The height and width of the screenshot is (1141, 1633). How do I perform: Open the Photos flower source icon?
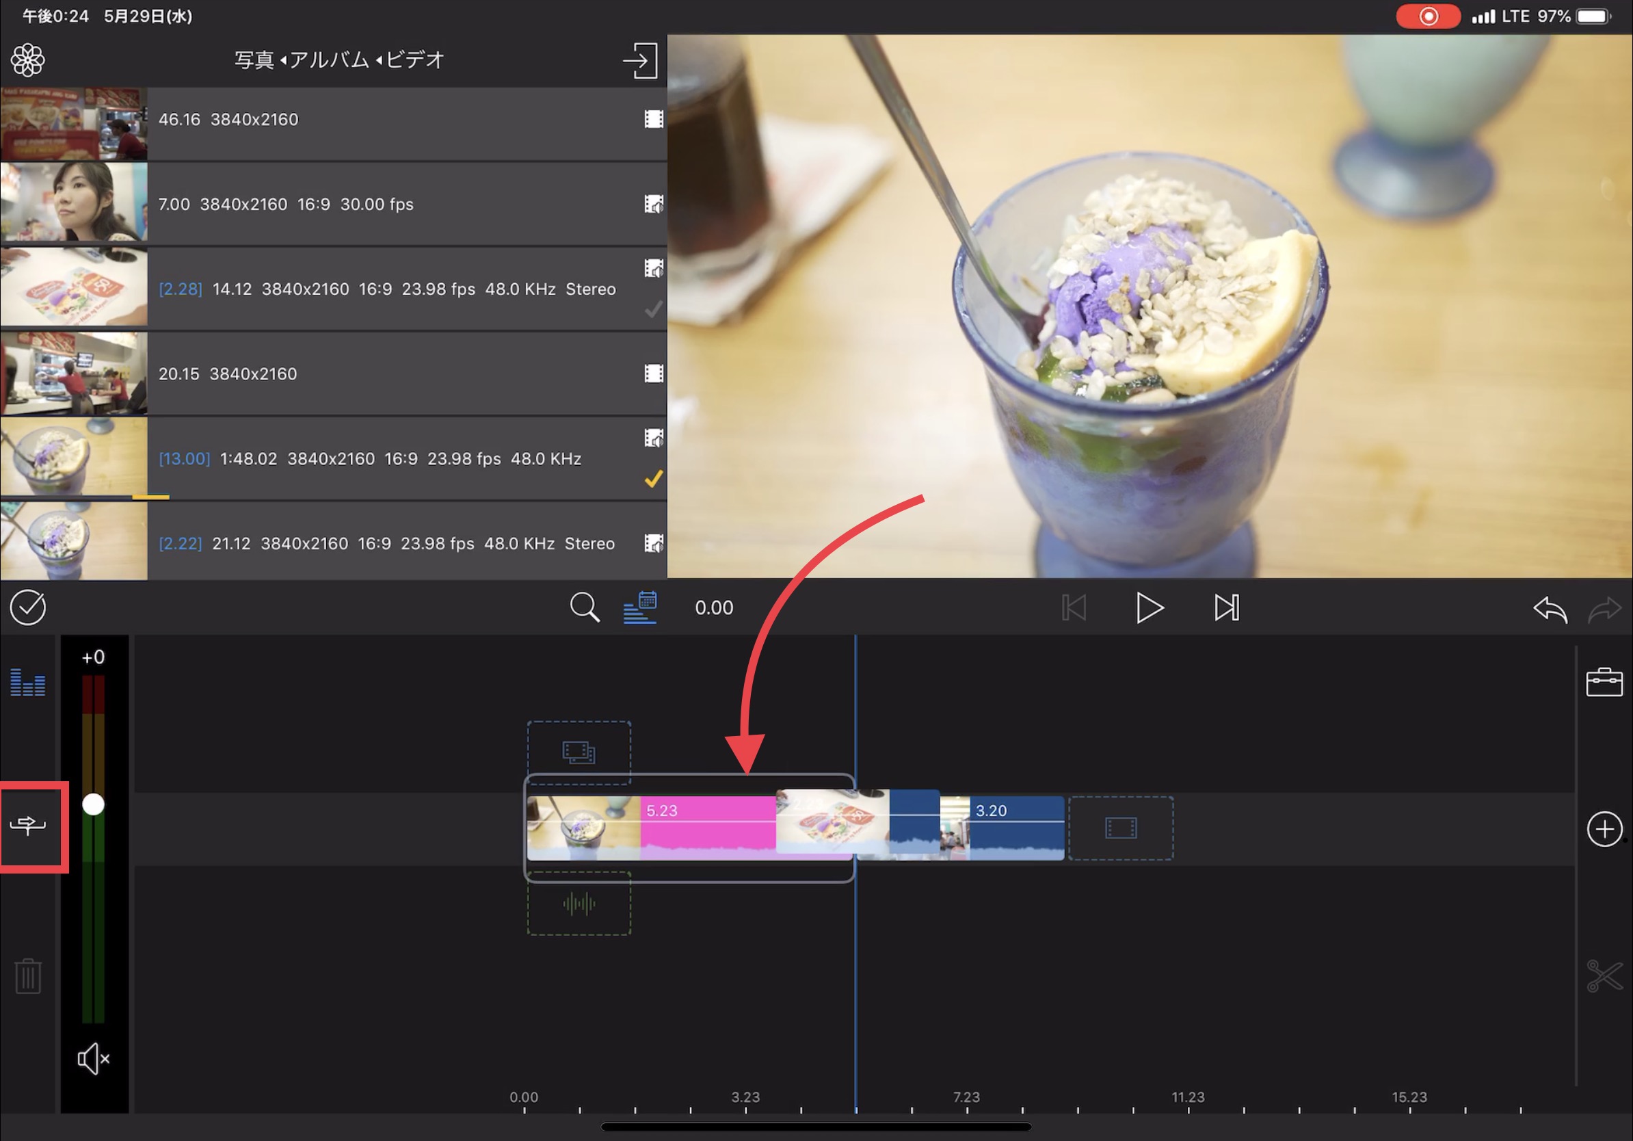pyautogui.click(x=28, y=60)
